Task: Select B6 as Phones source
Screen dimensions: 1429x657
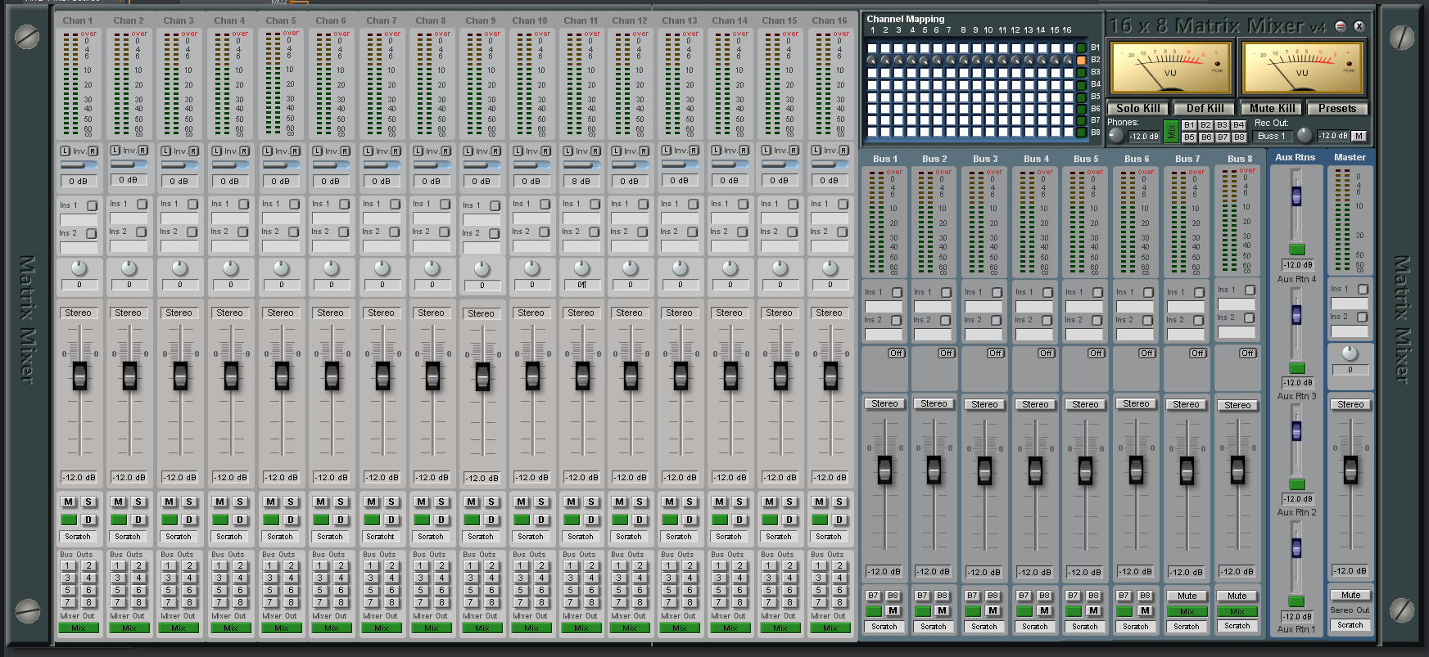Action: coord(1205,137)
